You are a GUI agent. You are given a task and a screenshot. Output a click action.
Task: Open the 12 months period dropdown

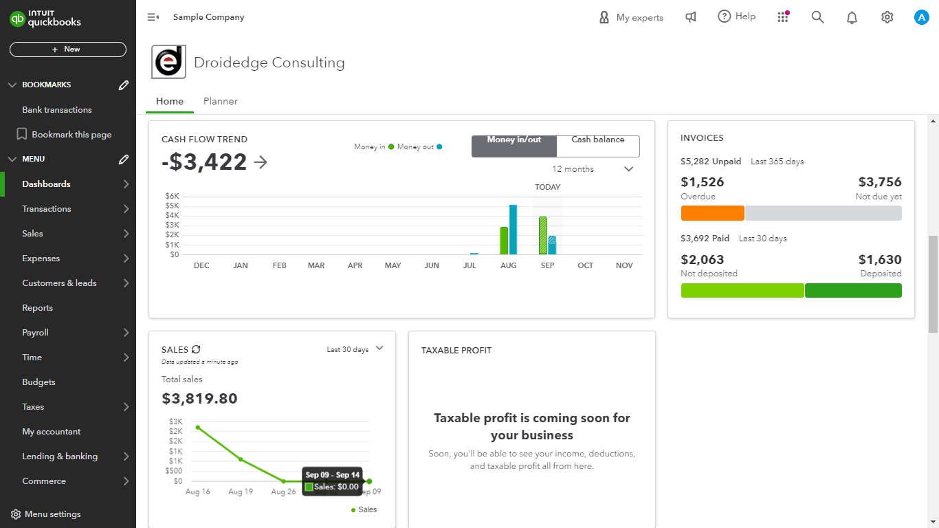(x=593, y=169)
